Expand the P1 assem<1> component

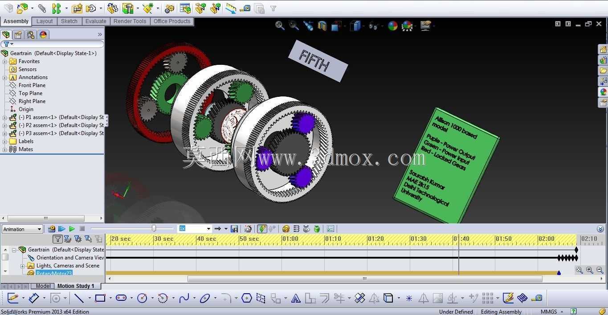click(5, 117)
